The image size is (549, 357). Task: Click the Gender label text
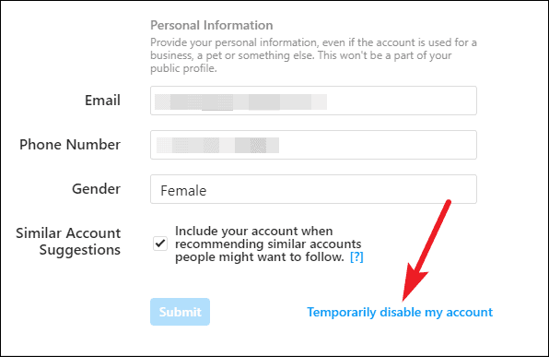[97, 189]
